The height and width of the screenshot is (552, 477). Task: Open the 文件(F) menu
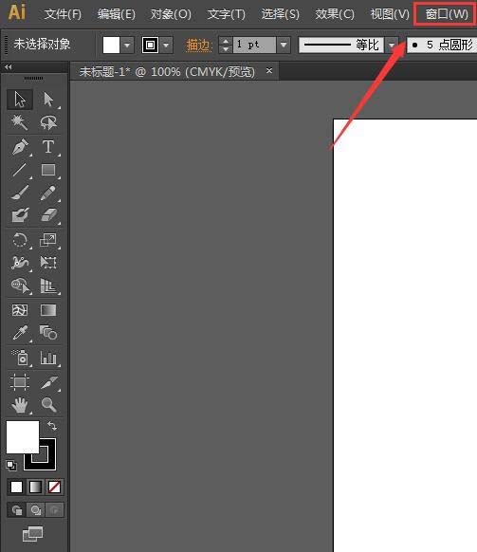pos(63,14)
